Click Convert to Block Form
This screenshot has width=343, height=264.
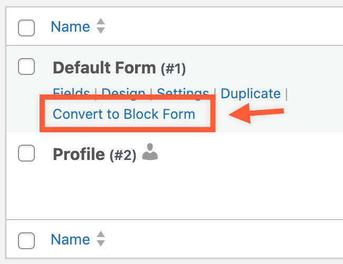click(124, 114)
